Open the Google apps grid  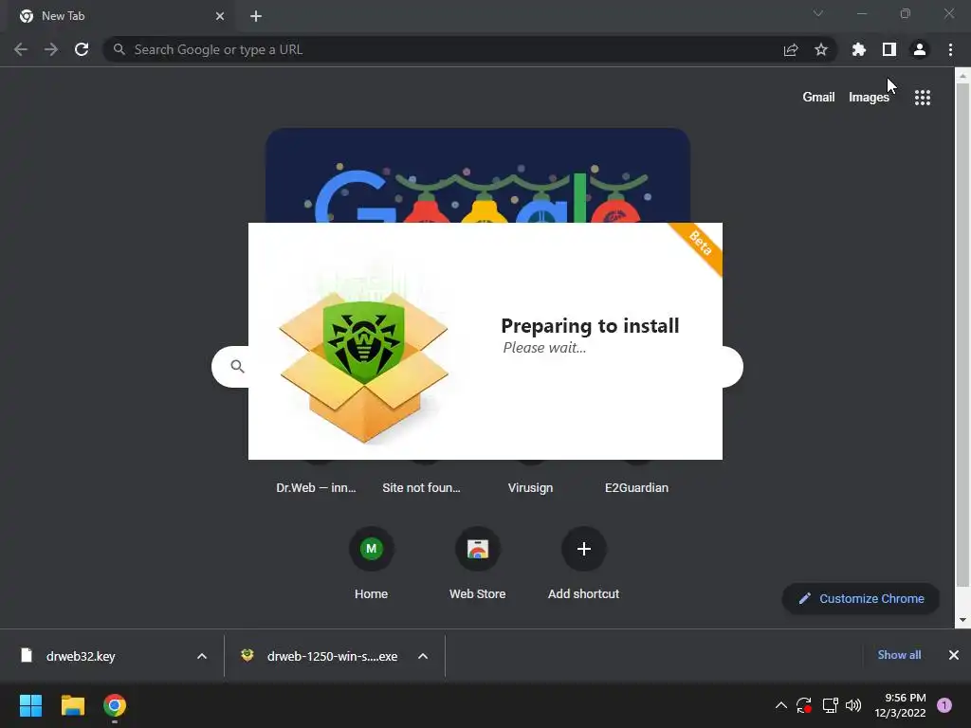coord(923,98)
